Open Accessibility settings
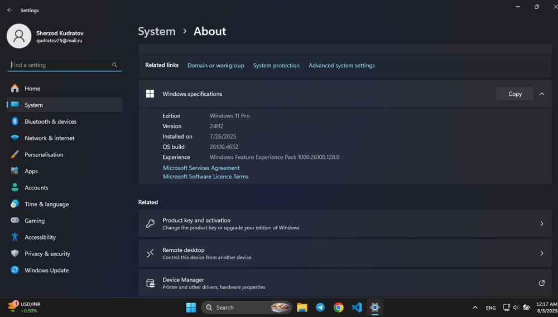558x317 pixels. coord(64,237)
